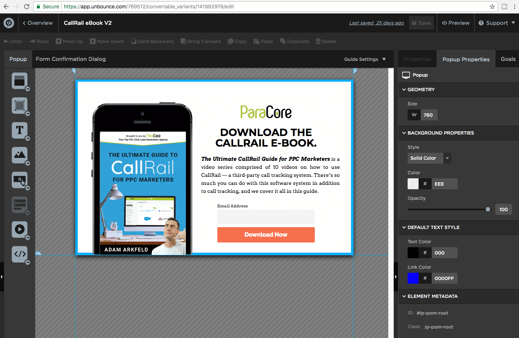
Task: Select the ParaCore logo image
Action: click(x=266, y=112)
